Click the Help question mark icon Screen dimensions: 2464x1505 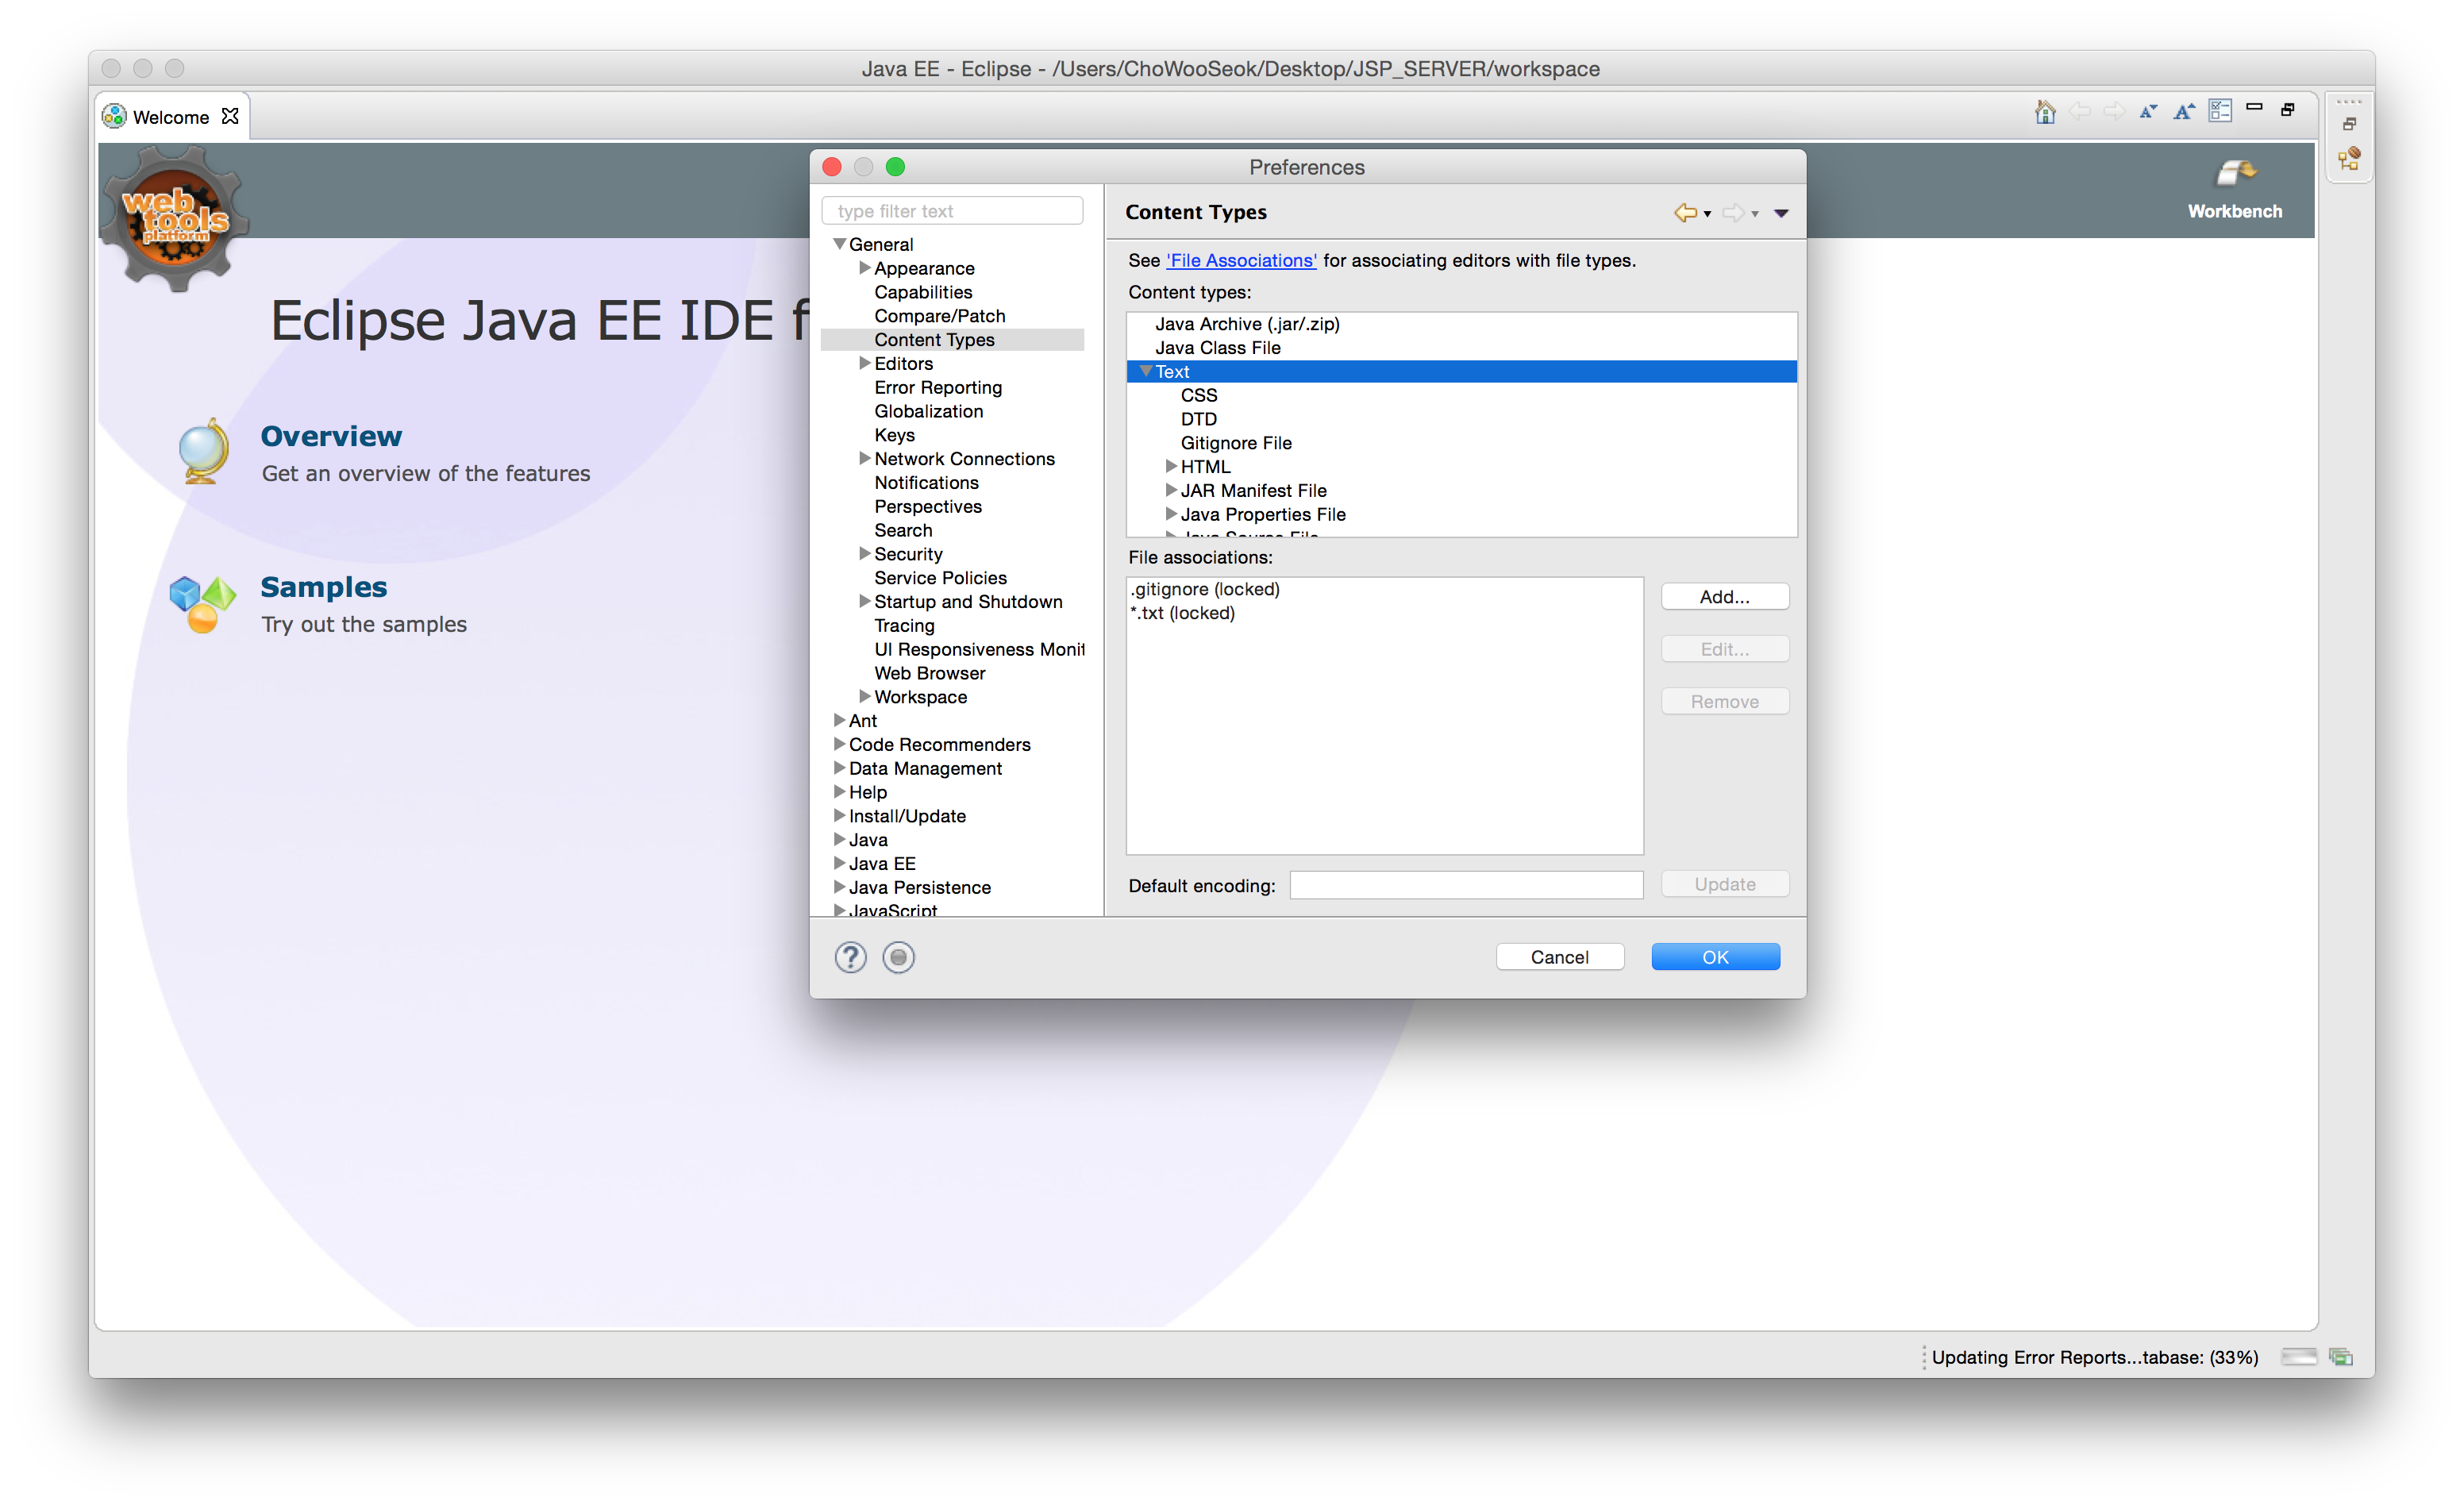click(850, 957)
